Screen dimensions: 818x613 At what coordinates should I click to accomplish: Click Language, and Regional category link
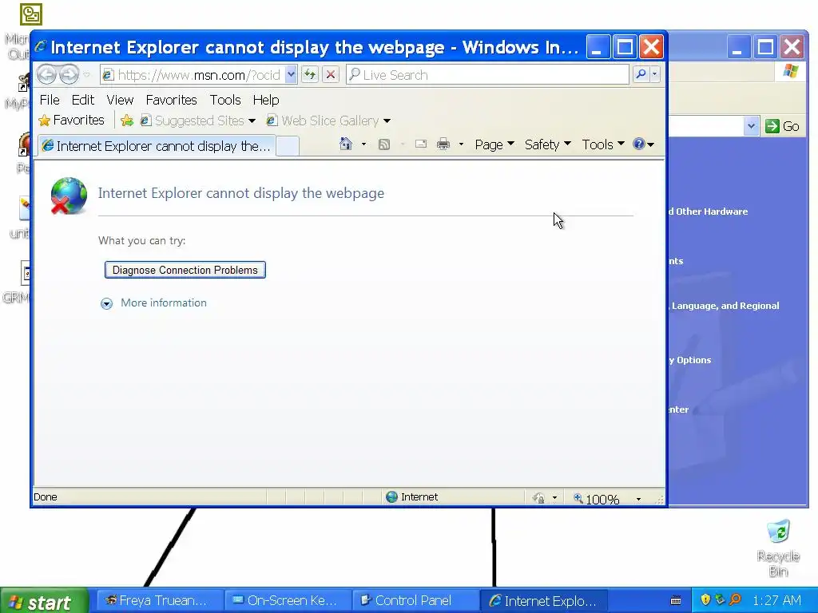point(724,306)
